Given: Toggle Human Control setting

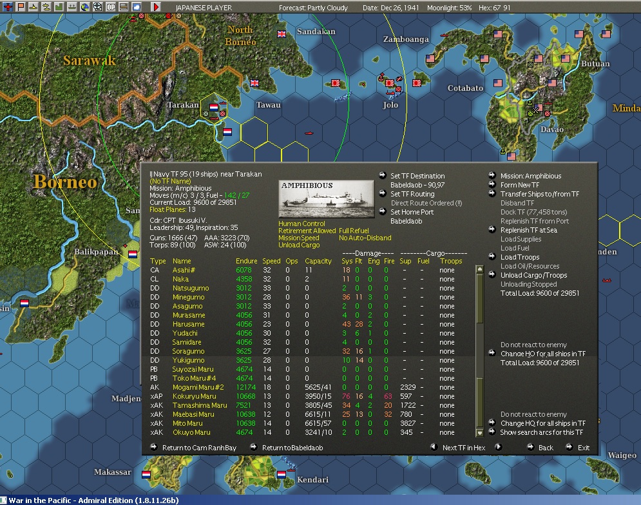Looking at the screenshot, I should click(x=301, y=224).
